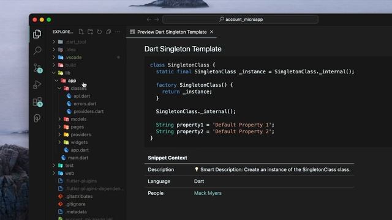Click the Dart language value cell

[x=199, y=182]
